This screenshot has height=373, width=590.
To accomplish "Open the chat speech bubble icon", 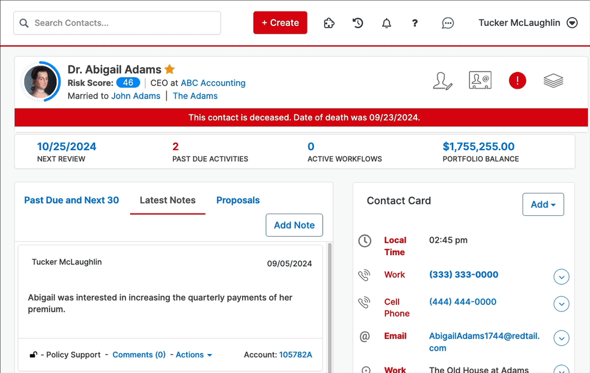I will coord(448,23).
